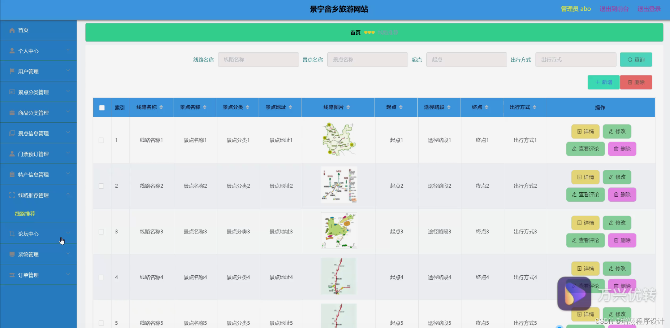Tick the select-all checkbox in table header
Screen dimensions: 670x328
[x=102, y=108]
